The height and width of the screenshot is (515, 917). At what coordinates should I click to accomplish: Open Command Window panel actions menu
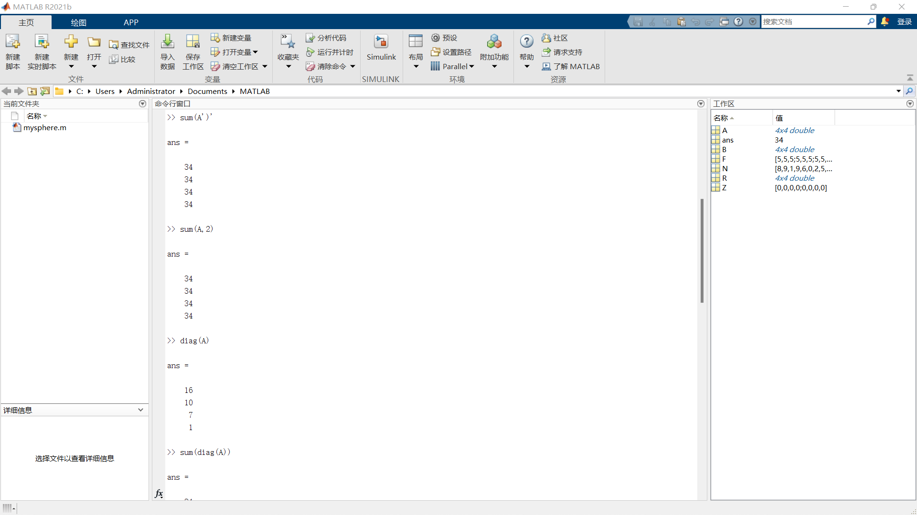[701, 103]
